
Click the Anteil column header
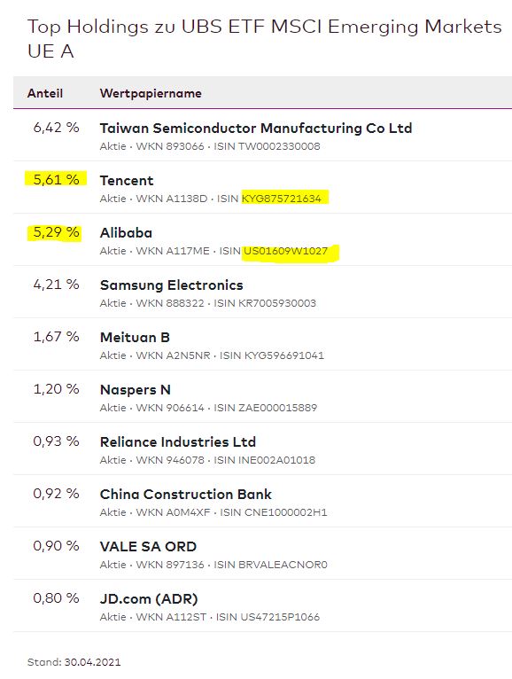coord(45,93)
